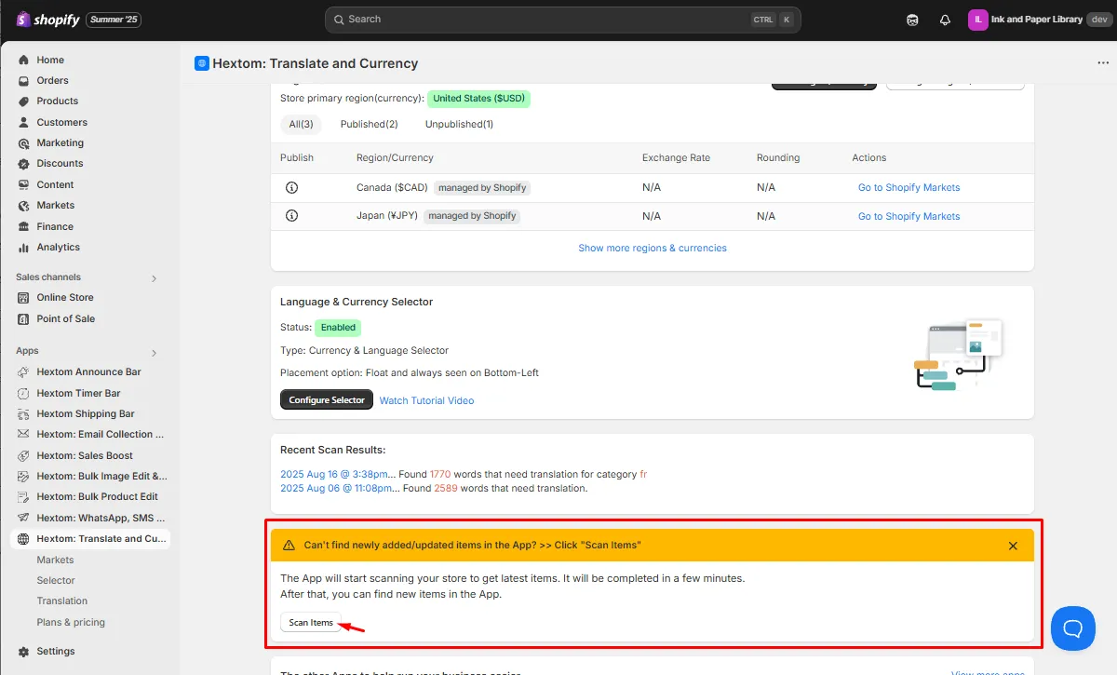Select the All(3) tab
This screenshot has width=1117, height=675.
click(x=301, y=124)
